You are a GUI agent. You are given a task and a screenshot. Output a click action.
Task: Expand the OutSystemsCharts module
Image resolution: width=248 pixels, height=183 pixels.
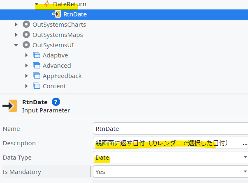click(16, 25)
